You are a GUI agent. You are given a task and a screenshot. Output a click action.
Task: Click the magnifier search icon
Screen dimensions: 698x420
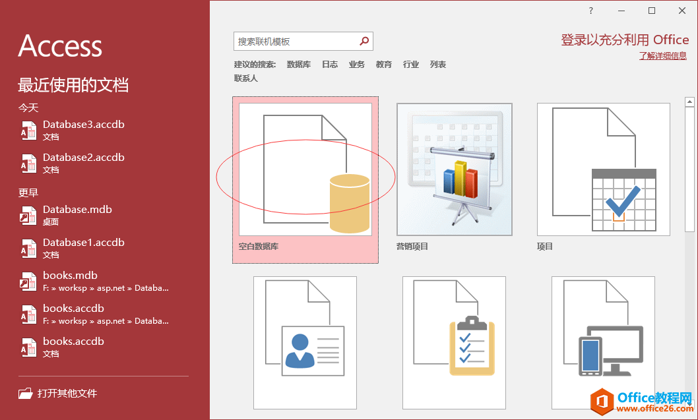364,42
